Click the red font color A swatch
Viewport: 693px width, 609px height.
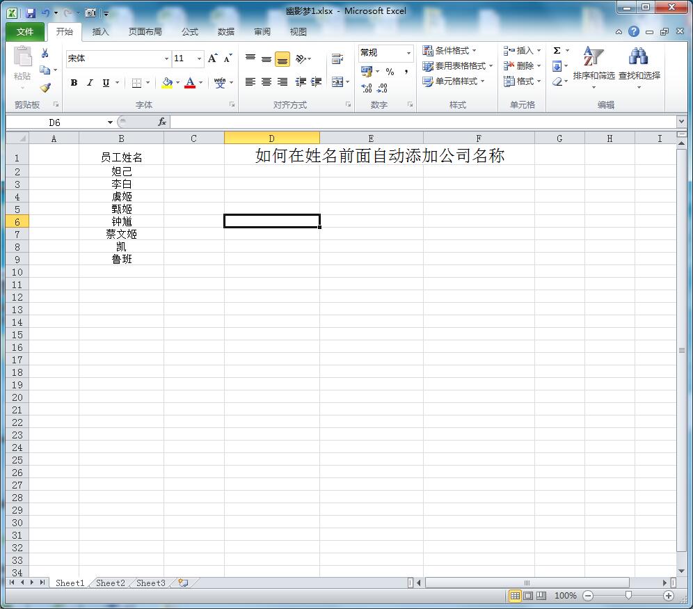[x=190, y=83]
